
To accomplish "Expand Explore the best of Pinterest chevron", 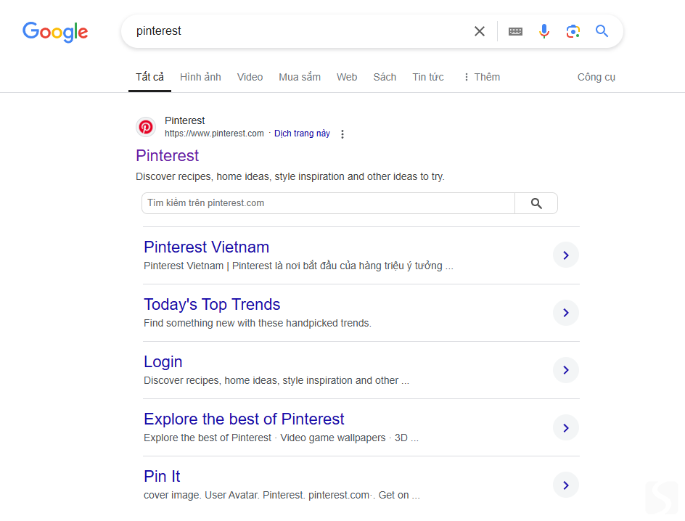I will point(566,427).
